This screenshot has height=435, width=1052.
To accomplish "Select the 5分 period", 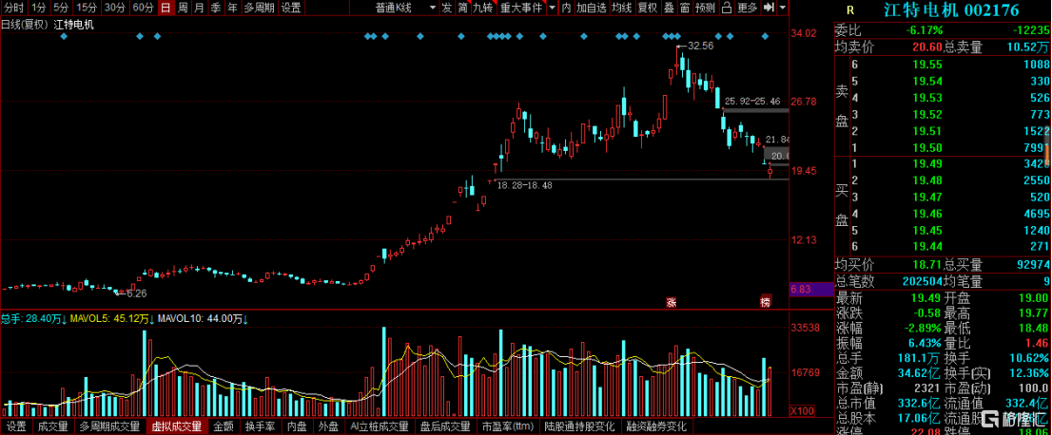I will click(x=61, y=8).
